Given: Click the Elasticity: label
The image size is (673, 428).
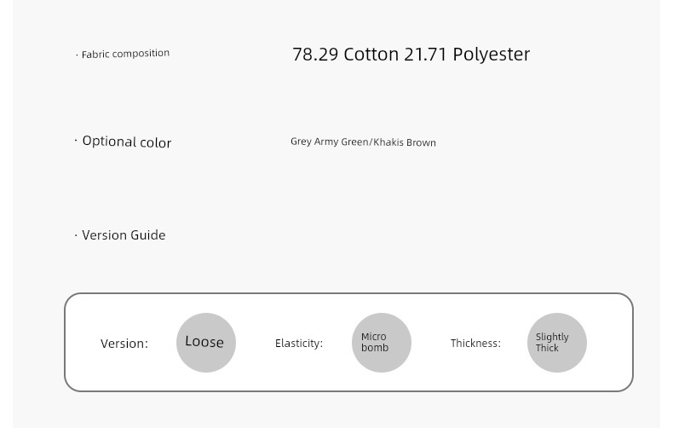Looking at the screenshot, I should [299, 344].
